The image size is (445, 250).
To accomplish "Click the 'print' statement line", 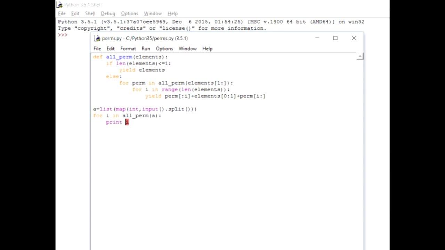I will point(118,122).
